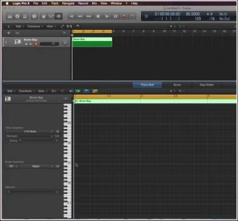This screenshot has height=221, width=238.
Task: Open the Library button in control bar
Action: (x=10, y=16)
